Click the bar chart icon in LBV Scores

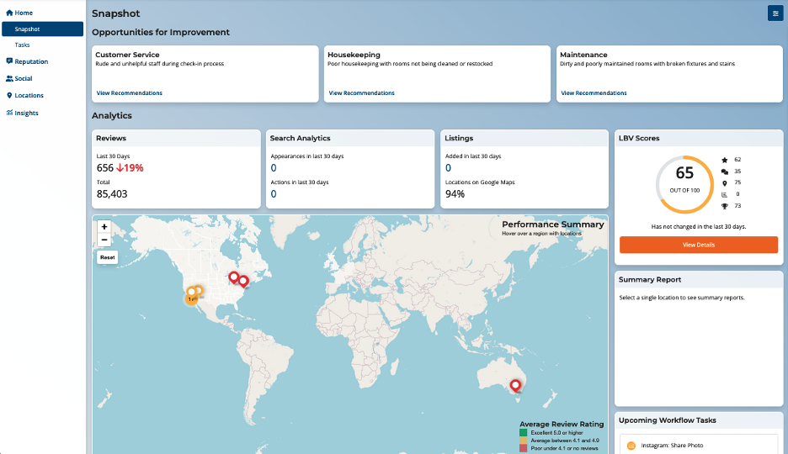(x=724, y=195)
